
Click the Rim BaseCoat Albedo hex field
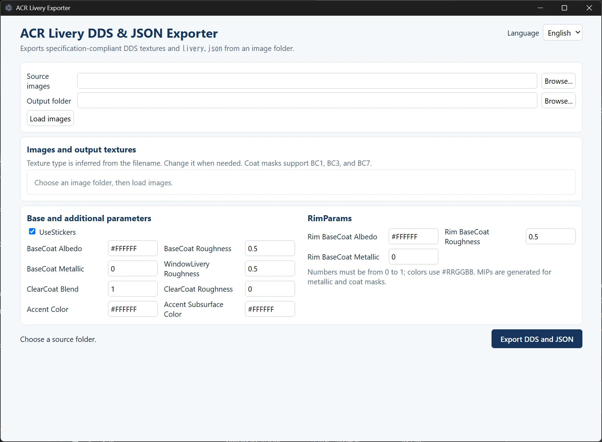pos(413,237)
